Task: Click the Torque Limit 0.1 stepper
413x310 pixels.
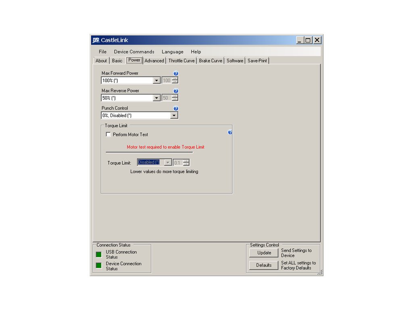Action: coord(186,163)
